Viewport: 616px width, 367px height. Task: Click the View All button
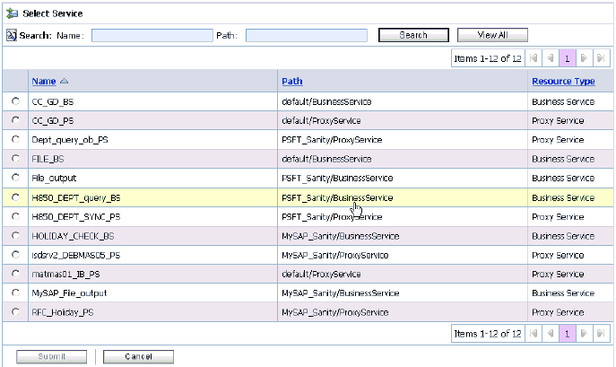click(x=492, y=35)
